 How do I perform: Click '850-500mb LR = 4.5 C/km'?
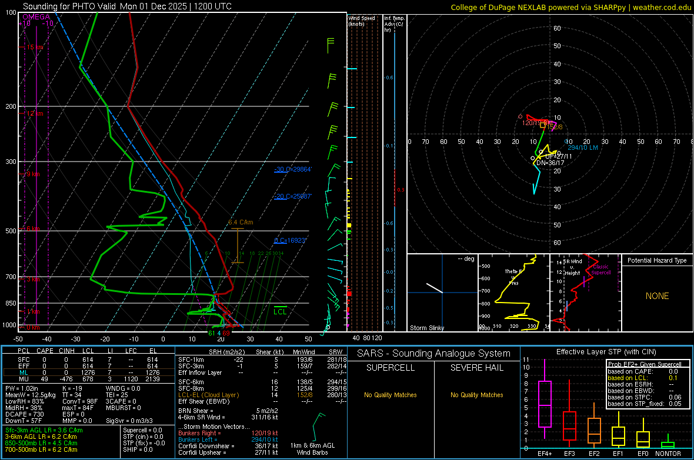click(41, 443)
